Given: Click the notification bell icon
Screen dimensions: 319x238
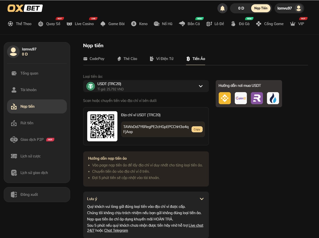Looking at the screenshot, I should pyautogui.click(x=222, y=8).
